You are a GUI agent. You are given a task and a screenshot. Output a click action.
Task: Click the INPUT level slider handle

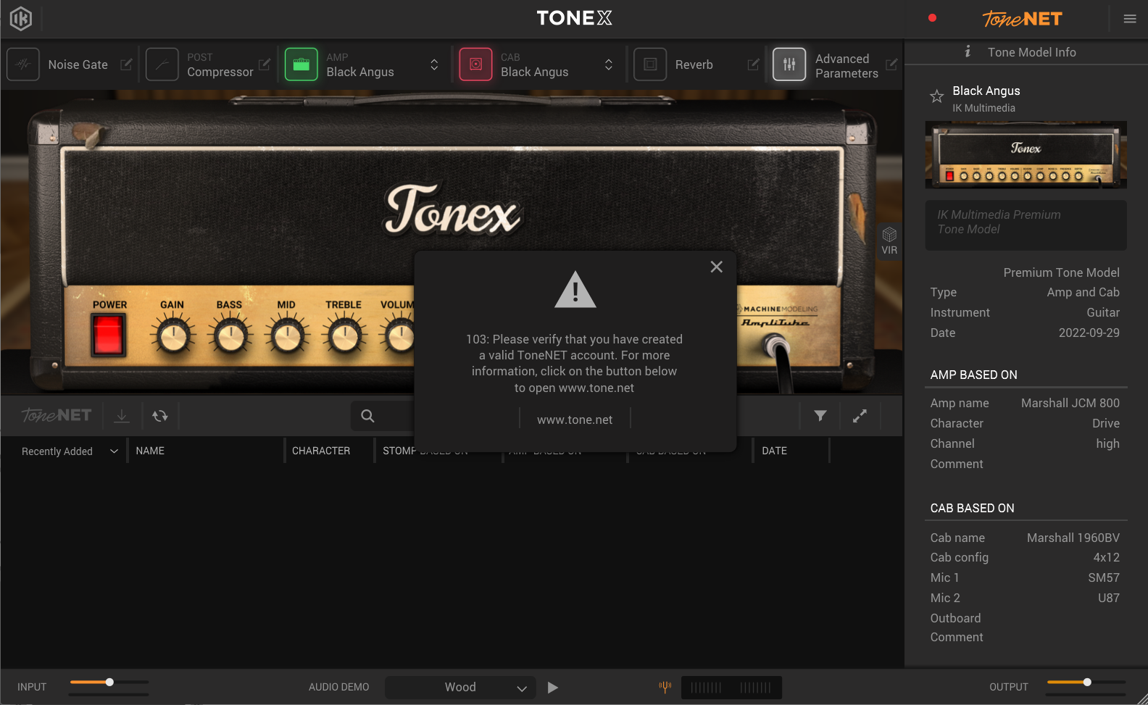pos(109,682)
